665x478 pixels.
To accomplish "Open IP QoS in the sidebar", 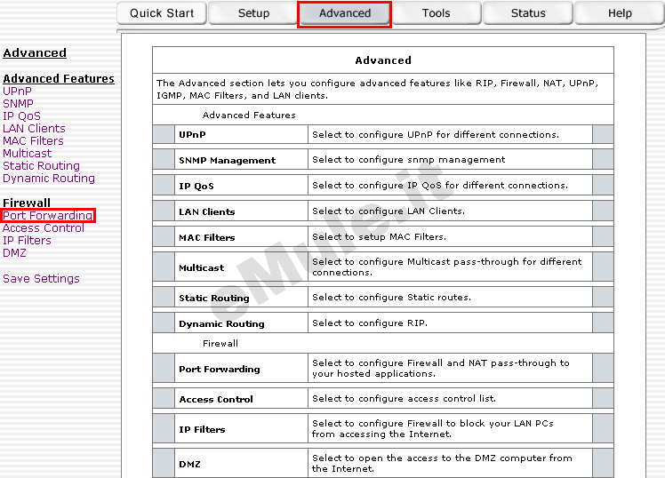I will 21,116.
